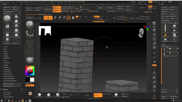Toggle the Floor grid button

tap(154, 53)
